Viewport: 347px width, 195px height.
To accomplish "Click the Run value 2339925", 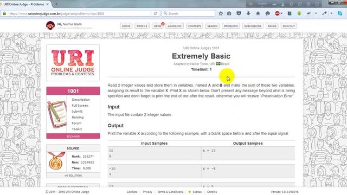I will tap(87, 162).
